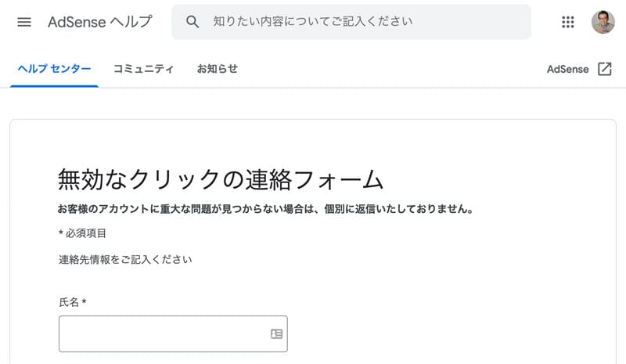Click the external link icon beside AdSense

[604, 69]
